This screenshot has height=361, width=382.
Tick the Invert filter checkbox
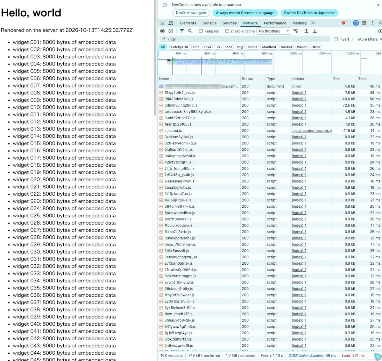tap(336, 39)
